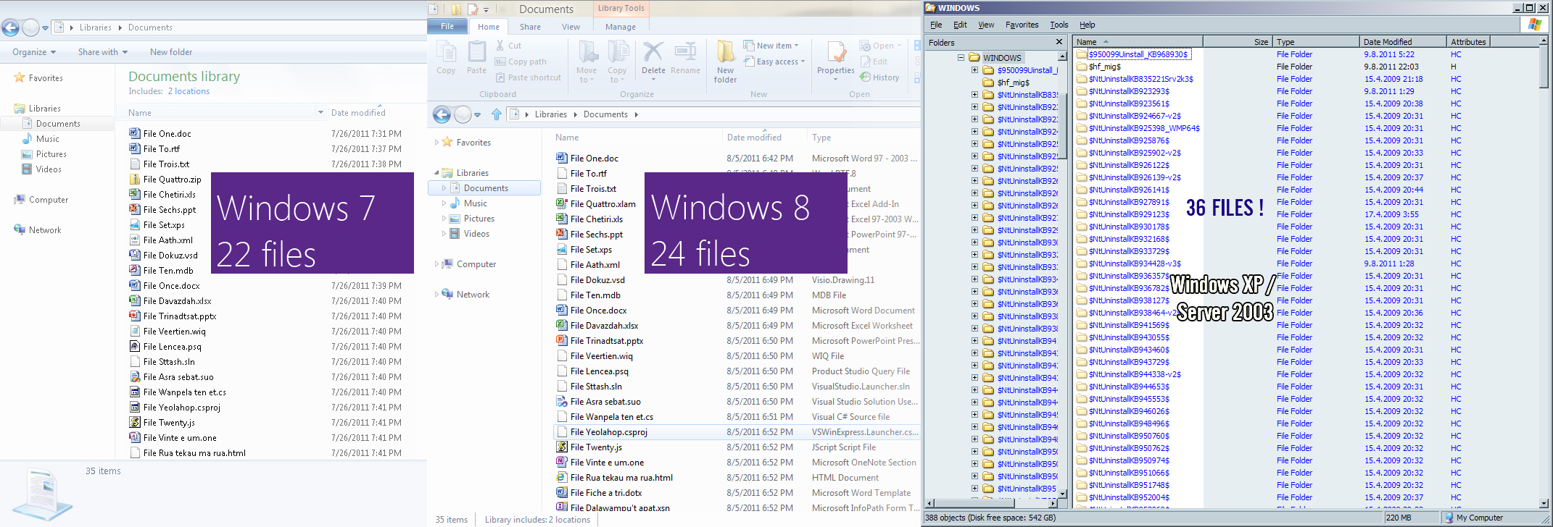This screenshot has width=1553, height=527.
Task: Click the Copy icon in Windows 8 ribbon
Action: click(446, 57)
